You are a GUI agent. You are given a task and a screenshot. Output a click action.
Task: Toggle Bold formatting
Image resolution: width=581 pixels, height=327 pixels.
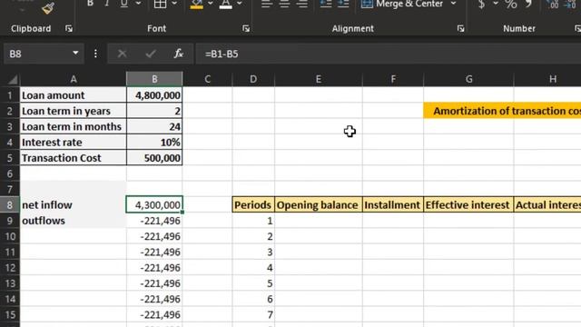[x=90, y=4]
